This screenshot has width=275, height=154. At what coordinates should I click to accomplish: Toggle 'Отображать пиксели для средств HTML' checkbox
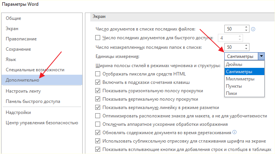click(98, 74)
